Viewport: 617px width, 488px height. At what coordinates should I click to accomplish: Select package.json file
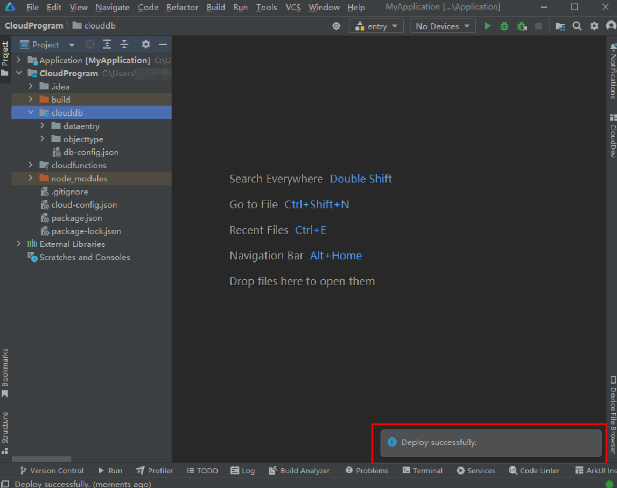71,218
